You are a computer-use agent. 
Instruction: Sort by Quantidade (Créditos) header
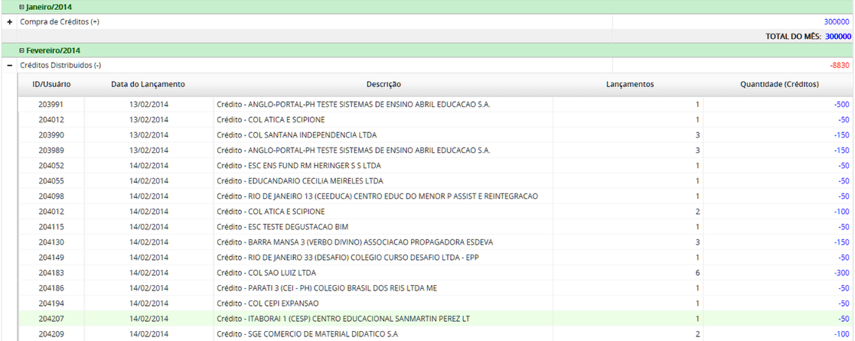[x=779, y=84]
